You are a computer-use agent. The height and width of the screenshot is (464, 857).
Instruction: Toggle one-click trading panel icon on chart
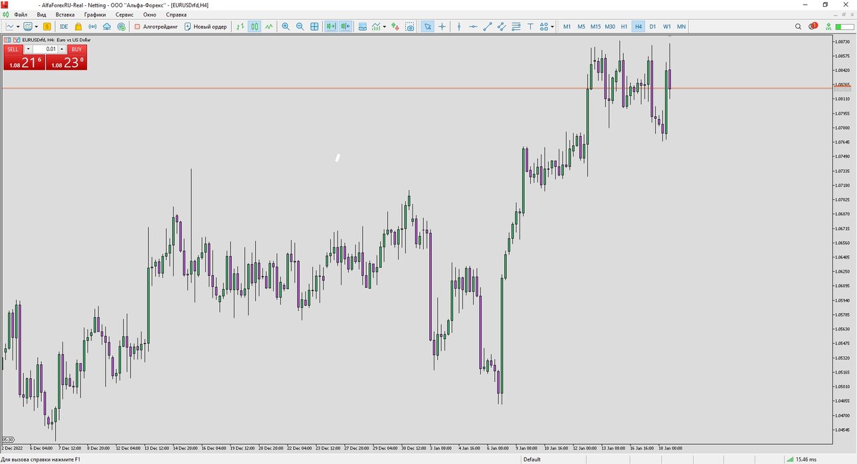(x=8, y=40)
